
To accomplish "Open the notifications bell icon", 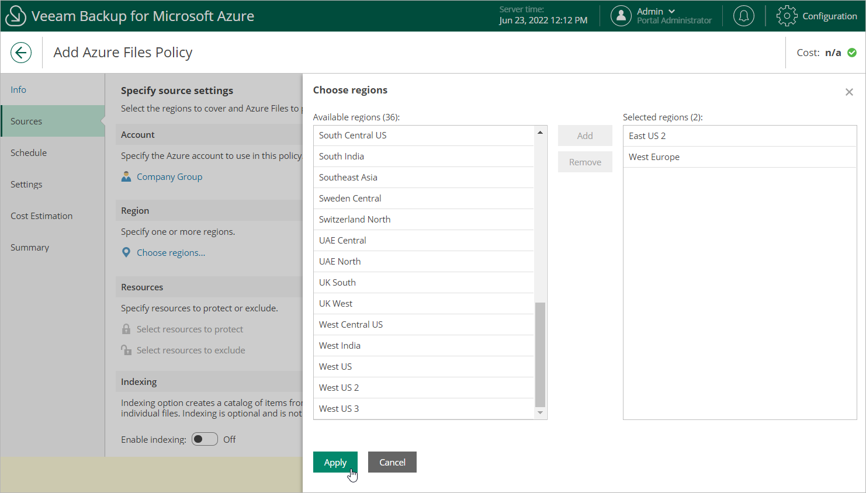I will pos(744,16).
